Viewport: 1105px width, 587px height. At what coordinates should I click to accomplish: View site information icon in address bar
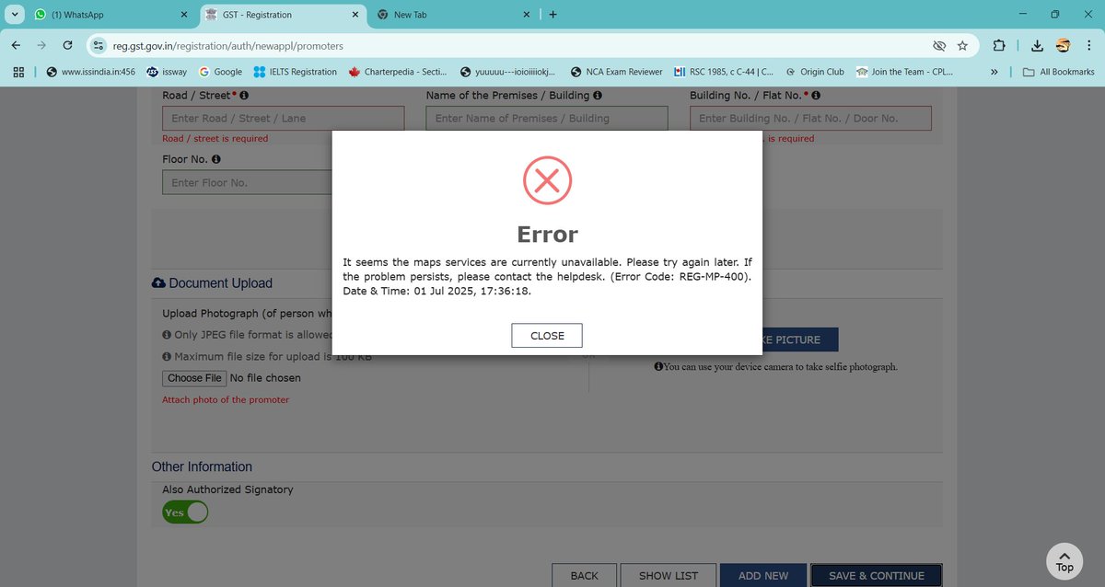pos(99,45)
